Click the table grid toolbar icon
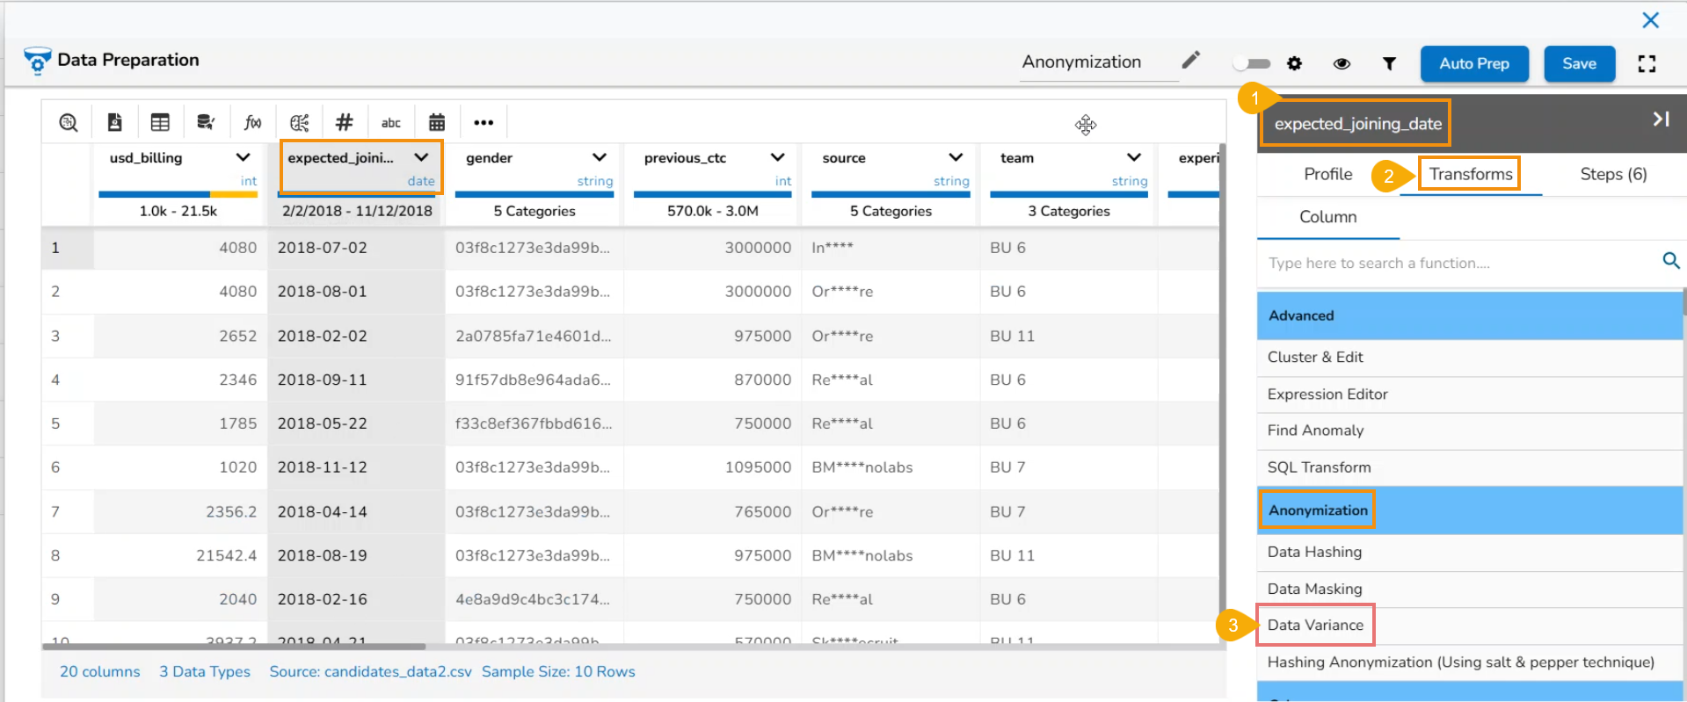The width and height of the screenshot is (1687, 702). pos(160,122)
